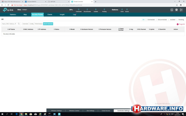Open the Cloud Access bottom tab

[106, 111]
